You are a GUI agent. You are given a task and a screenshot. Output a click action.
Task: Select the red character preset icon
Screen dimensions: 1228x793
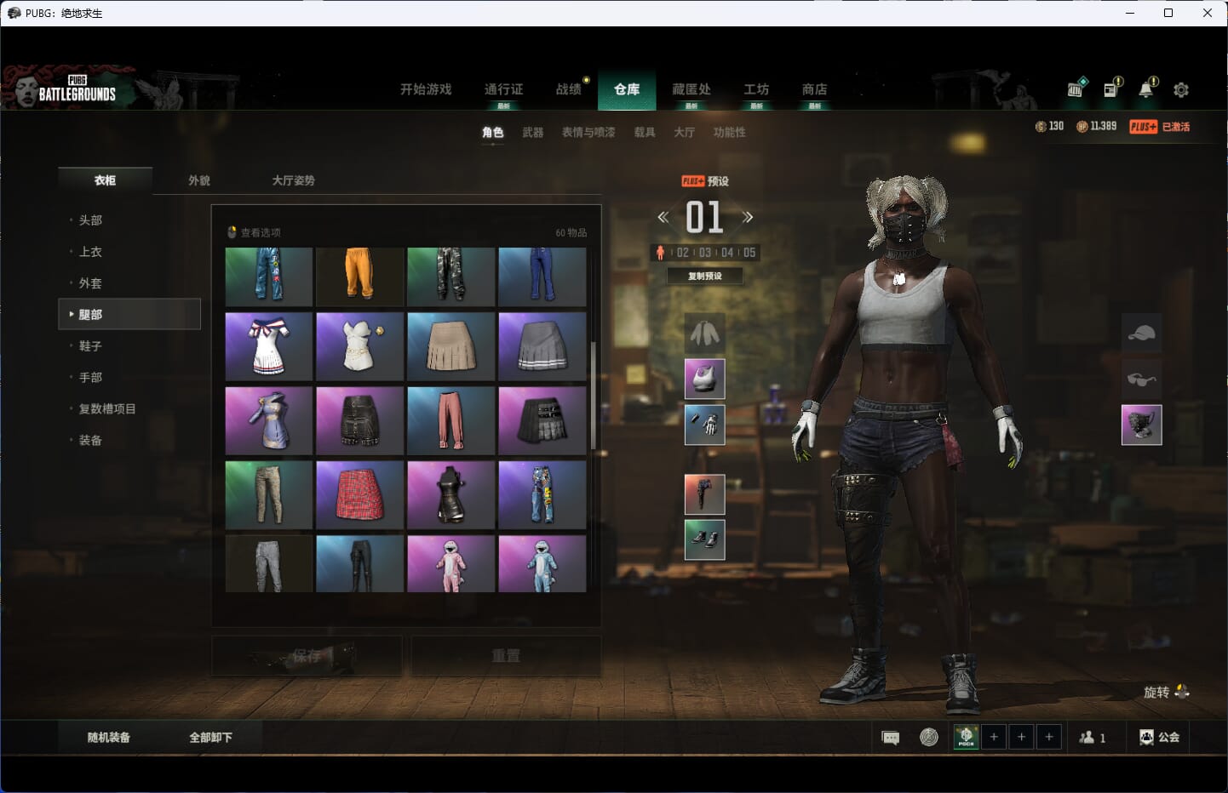point(660,253)
